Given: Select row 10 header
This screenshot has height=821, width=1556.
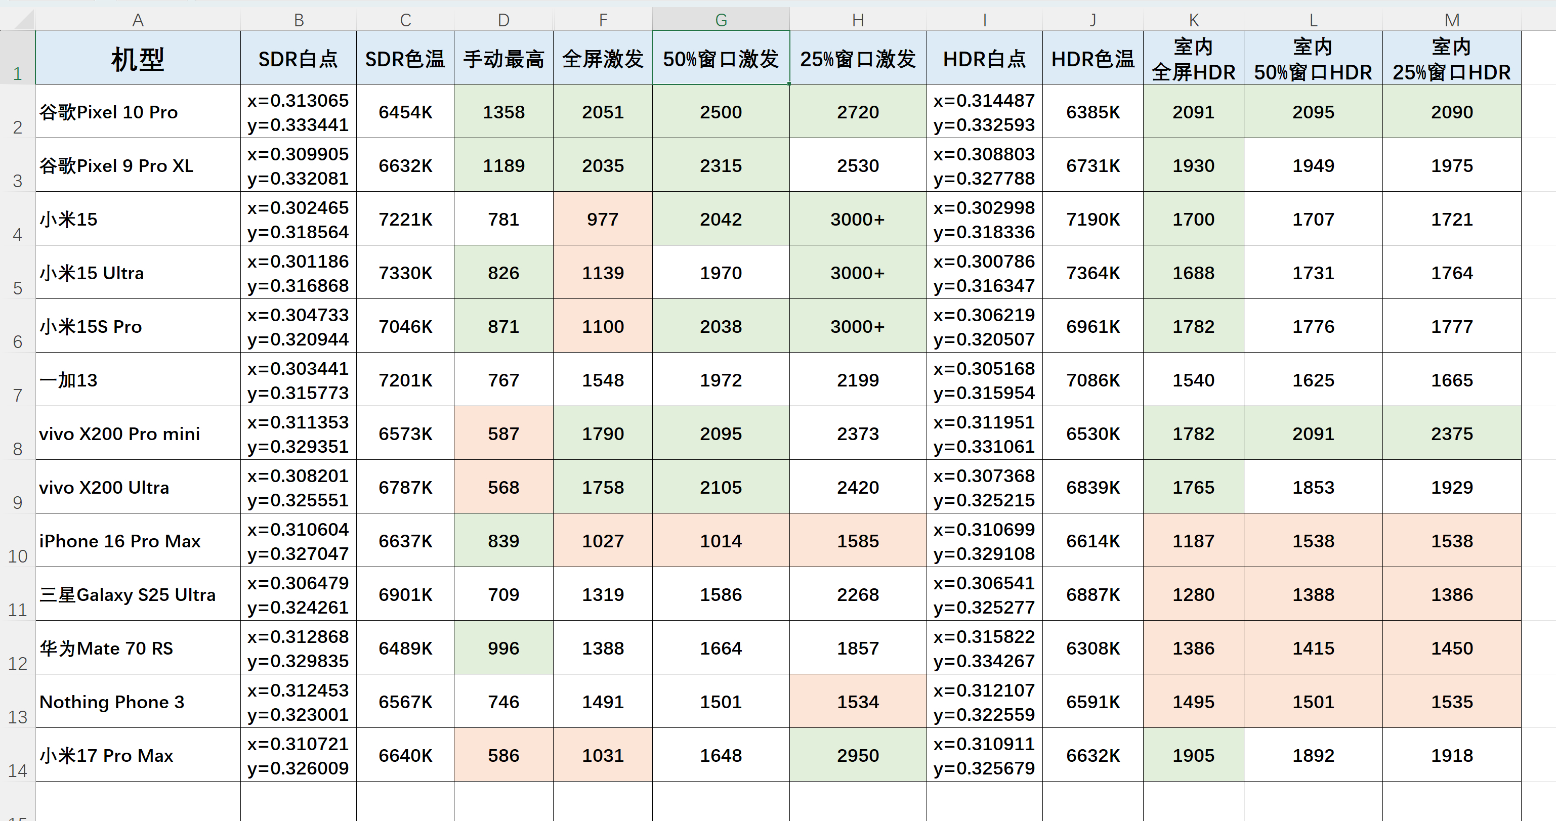Looking at the screenshot, I should pos(18,540).
